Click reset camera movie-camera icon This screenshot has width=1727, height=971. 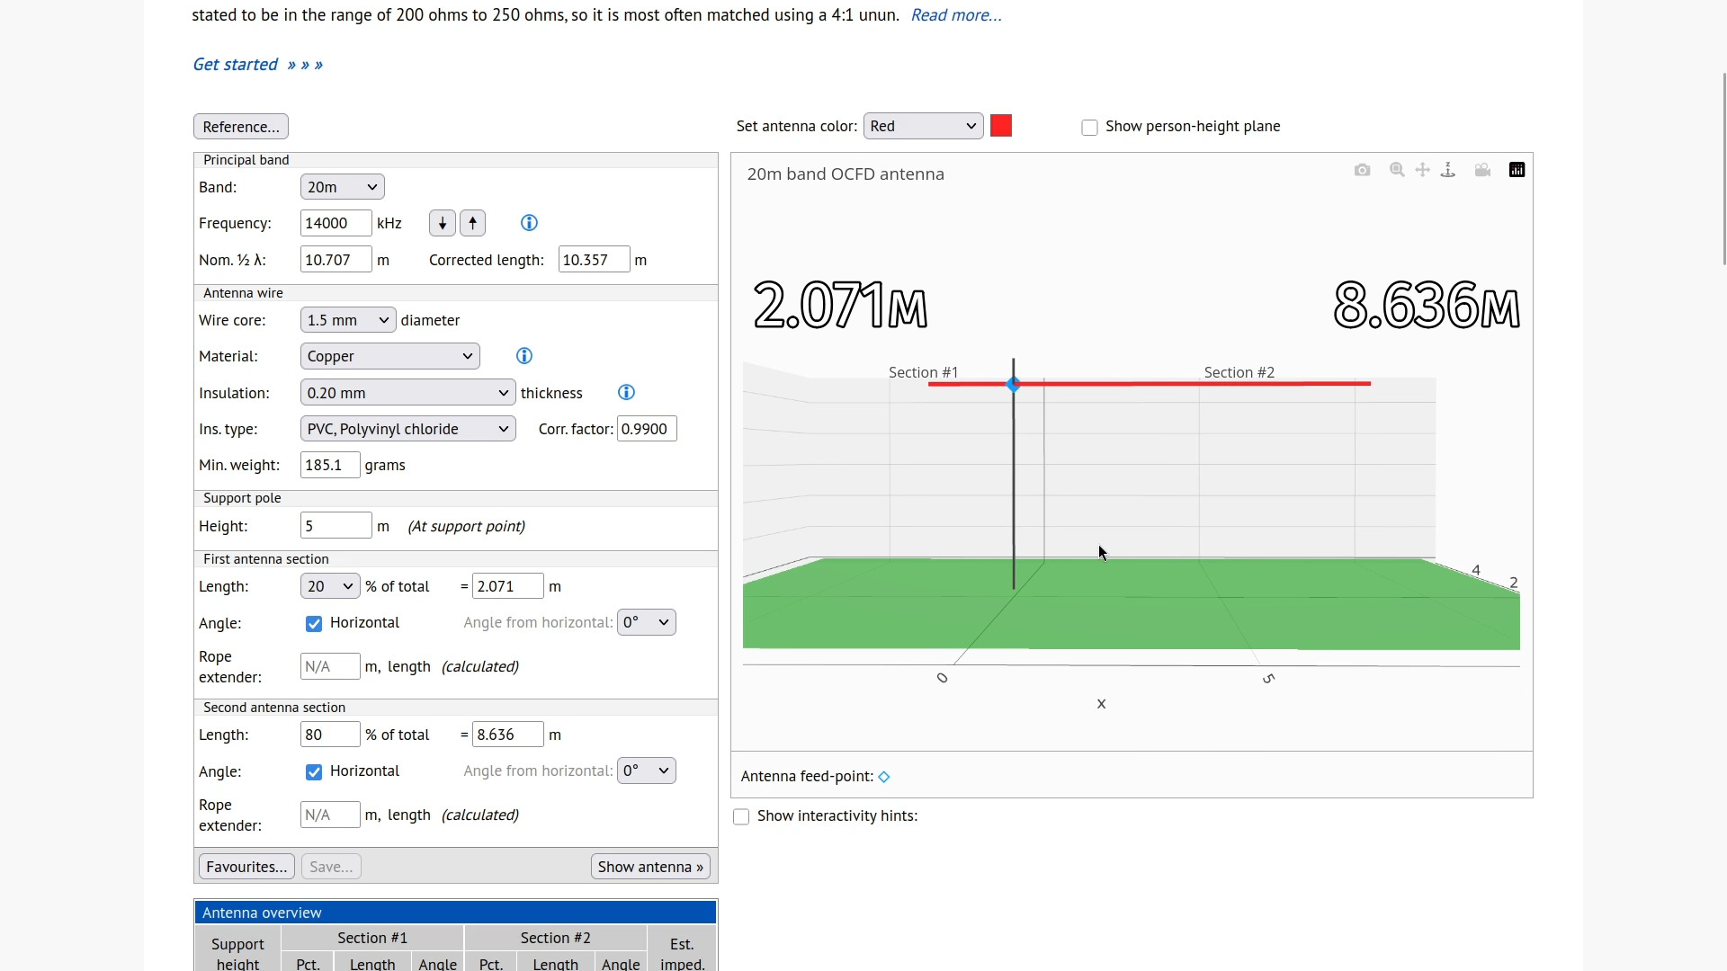pyautogui.click(x=1482, y=170)
